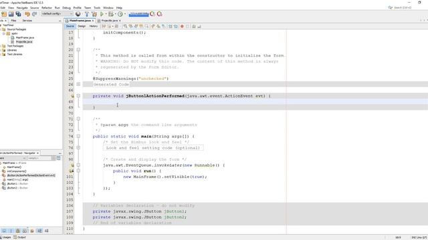This screenshot has height=240, width=428.
Task: Switch to the Projectile.java editor tab
Action: [x=109, y=21]
